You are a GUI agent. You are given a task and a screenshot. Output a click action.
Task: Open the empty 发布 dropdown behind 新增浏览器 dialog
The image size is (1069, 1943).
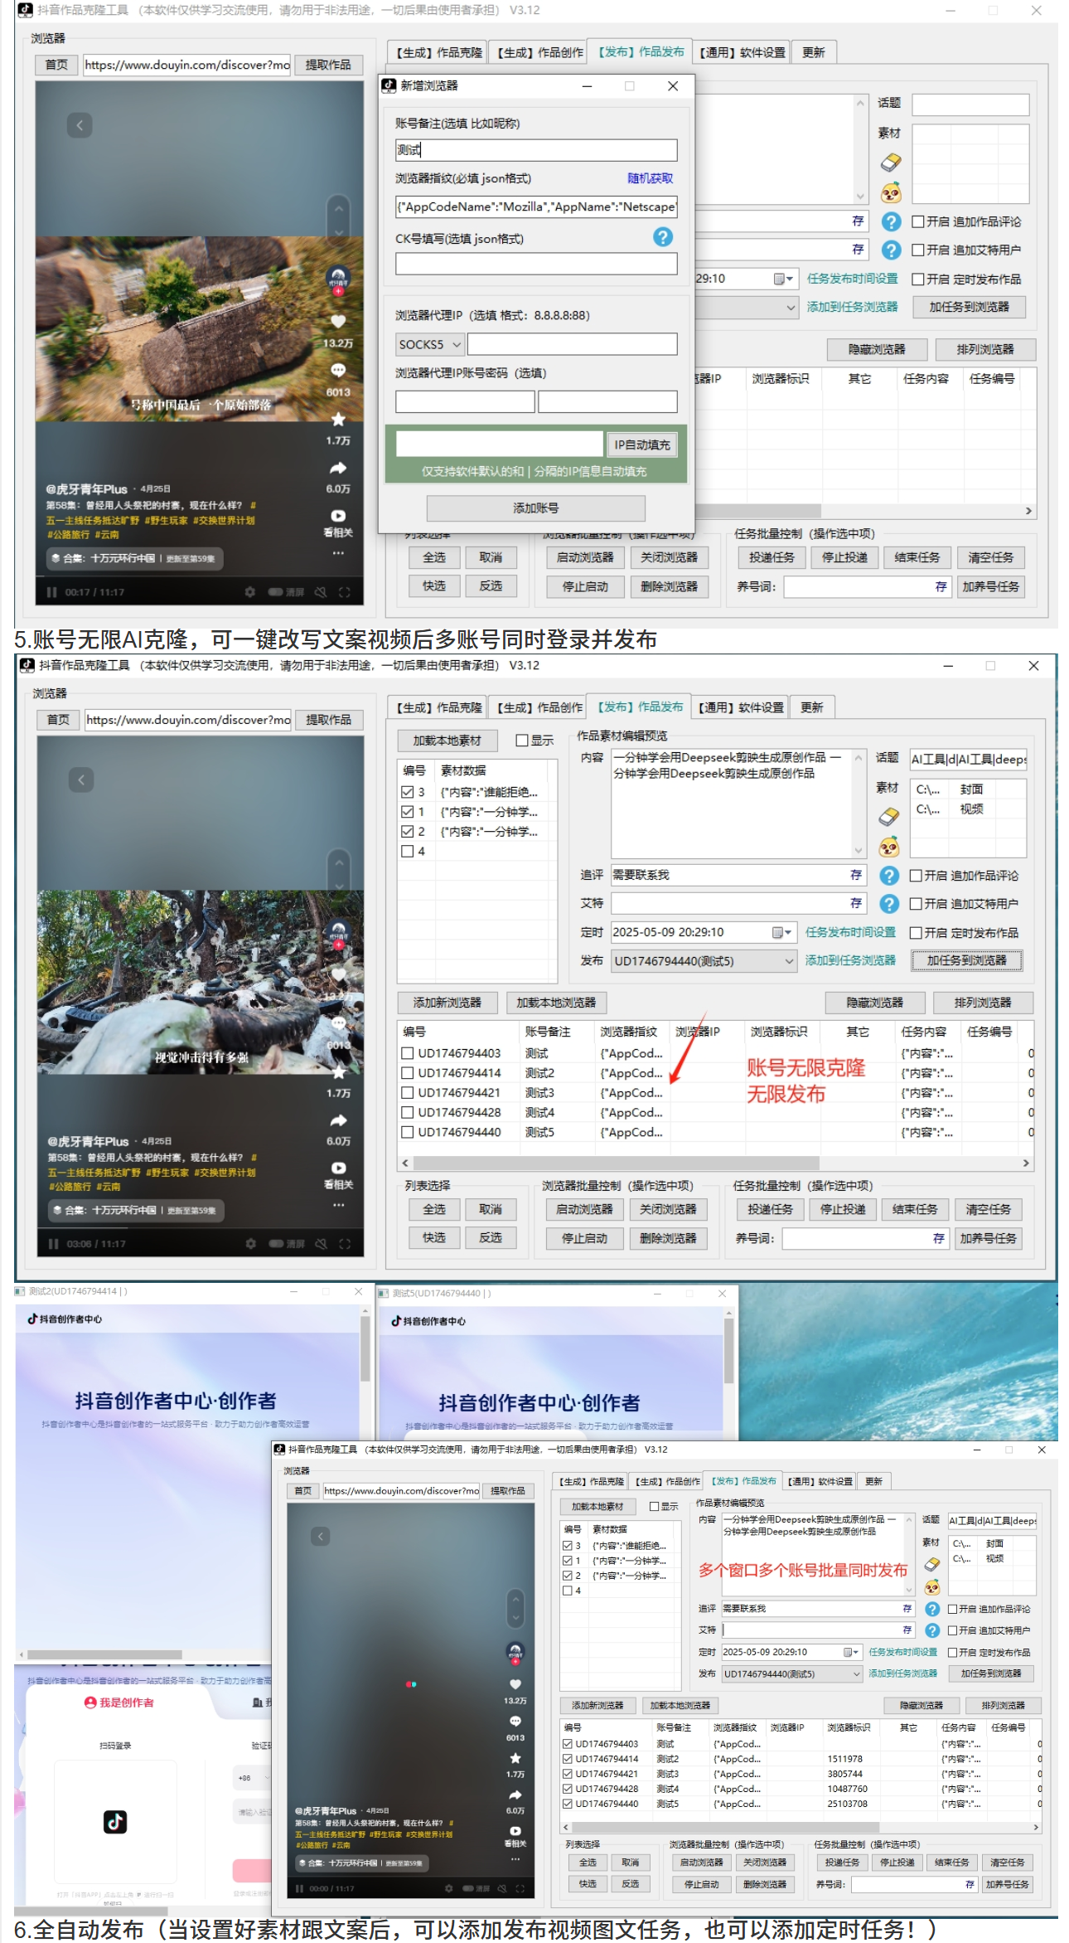(x=746, y=307)
